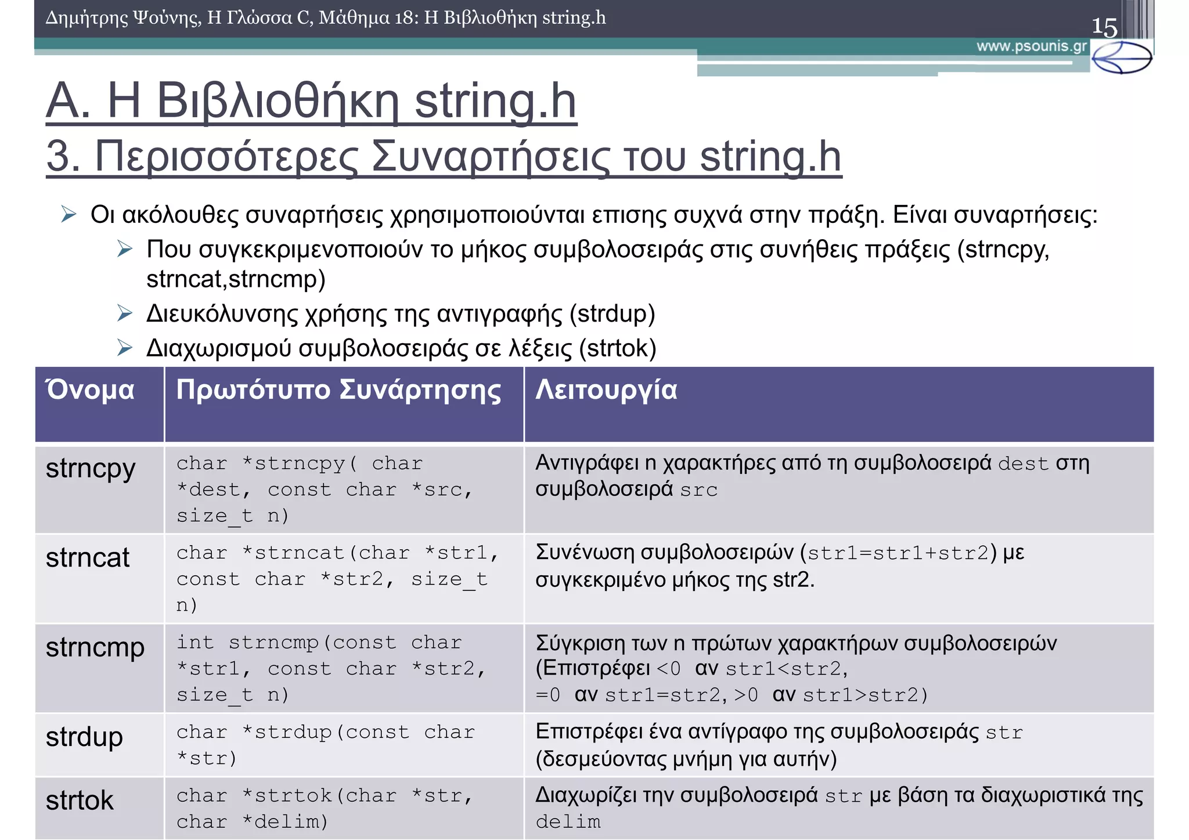
Task: Click the prototype 'int strncmp(const char'
Action: [x=319, y=643]
